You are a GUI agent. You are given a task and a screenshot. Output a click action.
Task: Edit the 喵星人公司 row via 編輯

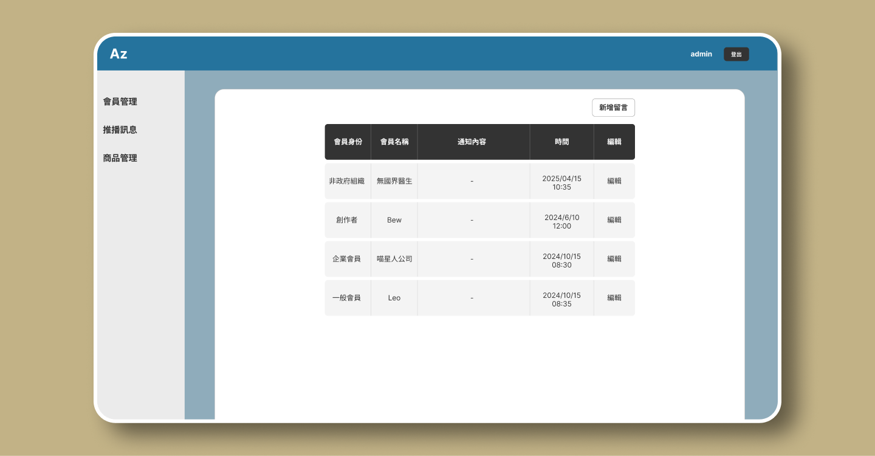click(614, 259)
